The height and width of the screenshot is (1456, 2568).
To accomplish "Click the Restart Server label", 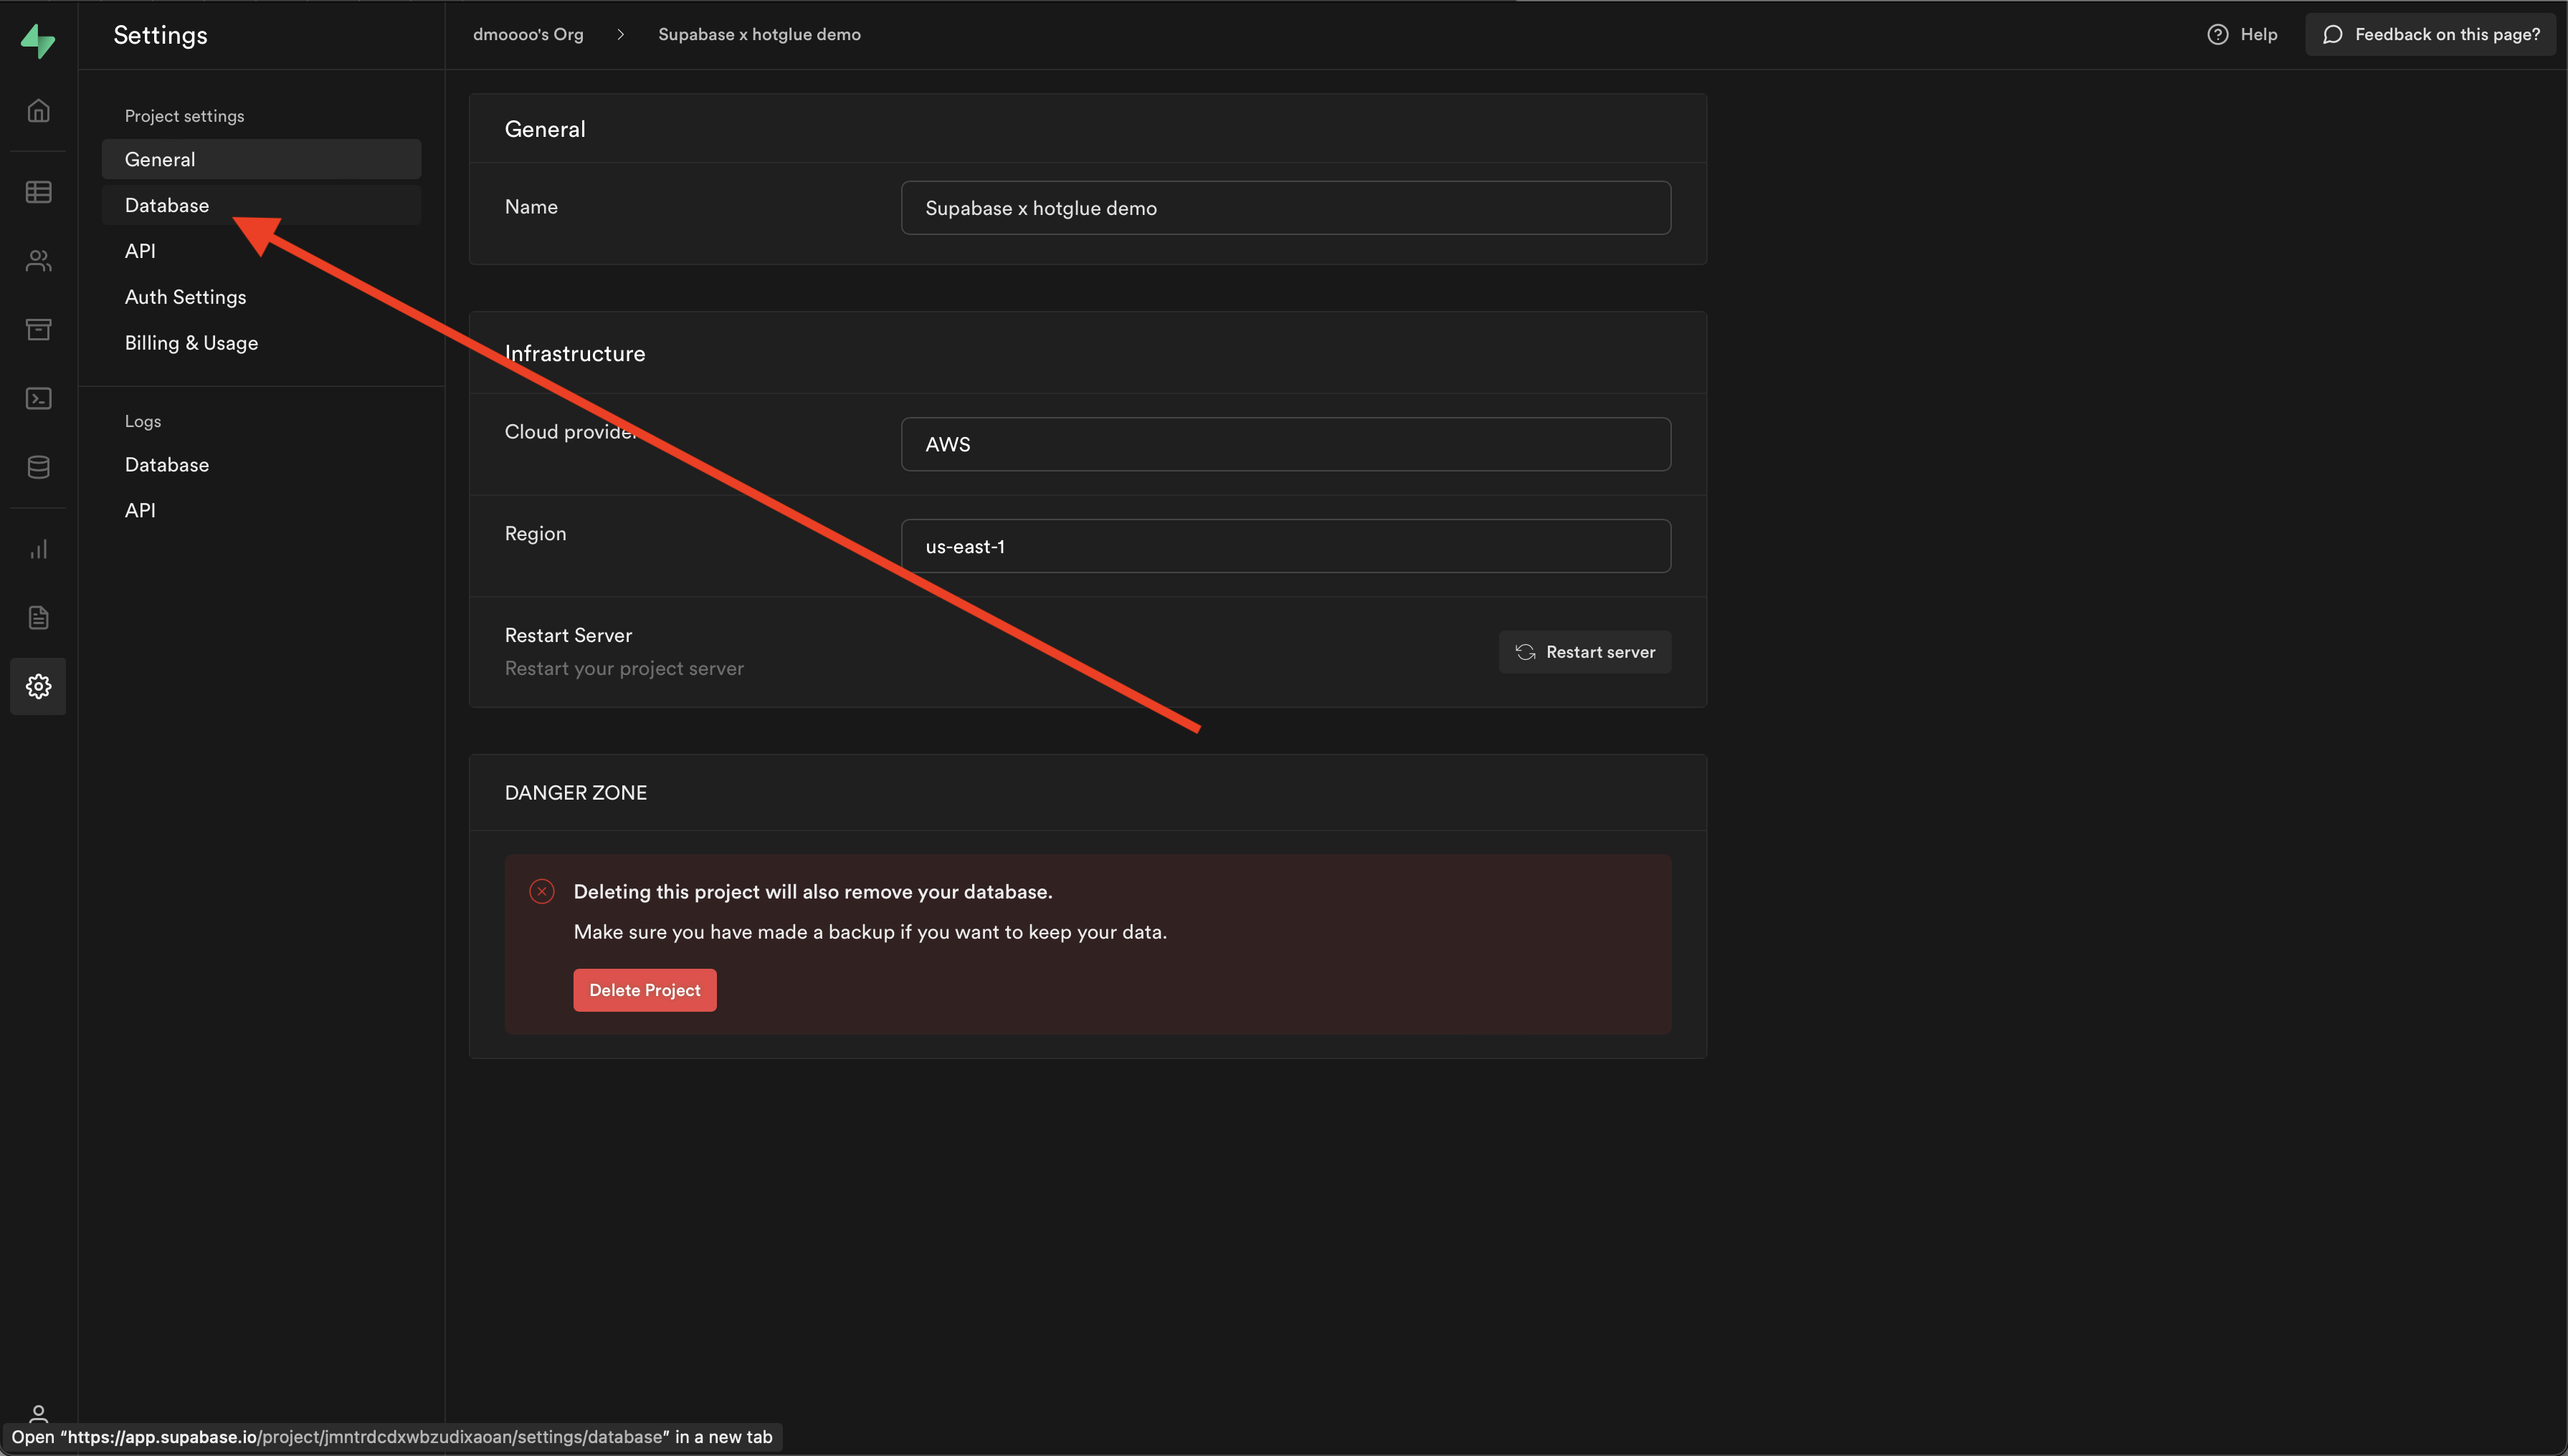I will coord(567,635).
